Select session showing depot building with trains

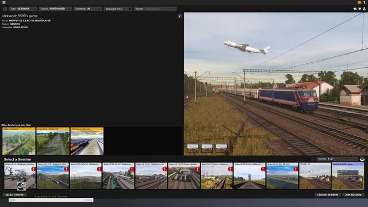tap(184, 176)
